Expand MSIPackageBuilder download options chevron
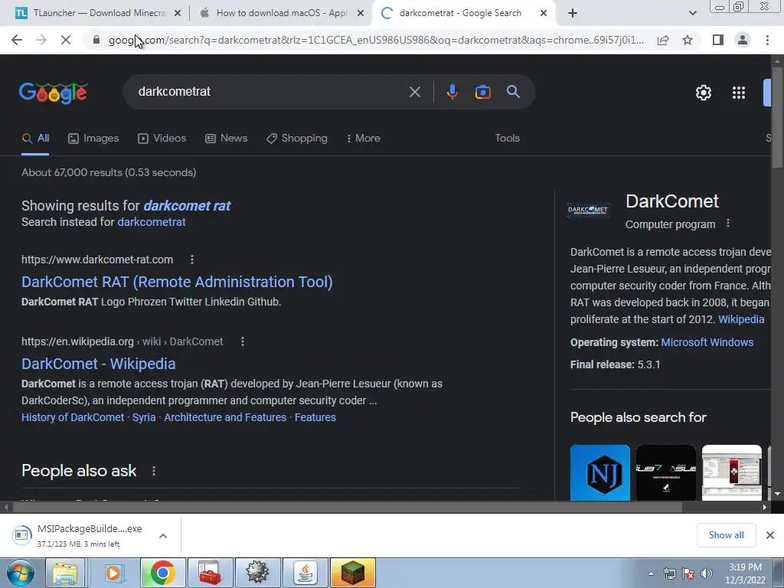The image size is (784, 588). (x=163, y=535)
